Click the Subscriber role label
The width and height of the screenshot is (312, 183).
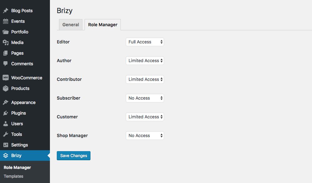pos(69,98)
